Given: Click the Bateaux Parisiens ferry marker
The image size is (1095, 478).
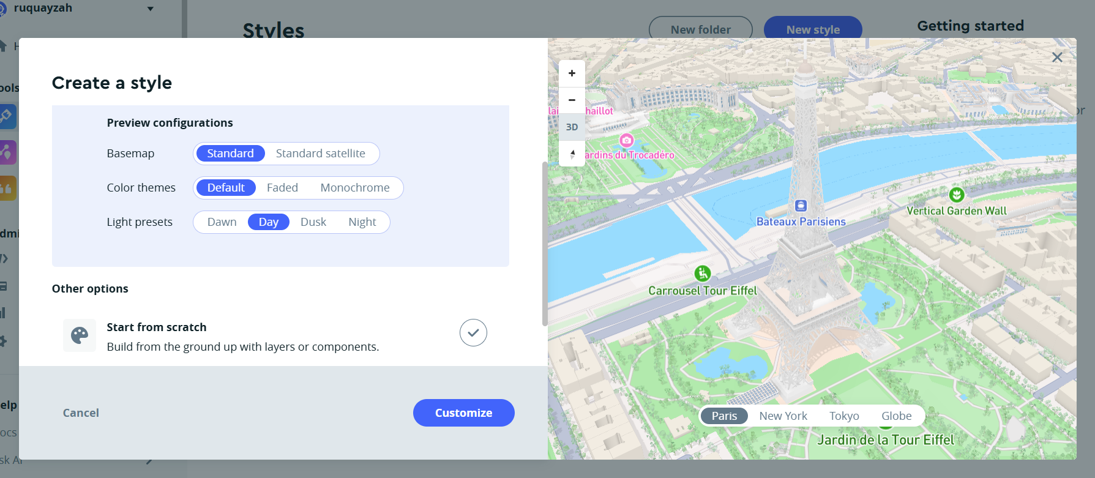Looking at the screenshot, I should (801, 206).
